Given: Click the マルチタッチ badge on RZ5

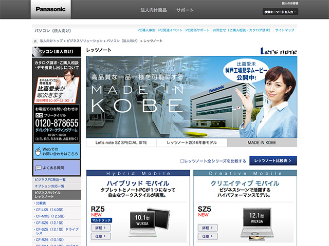Looking at the screenshot, I should pos(102,220).
